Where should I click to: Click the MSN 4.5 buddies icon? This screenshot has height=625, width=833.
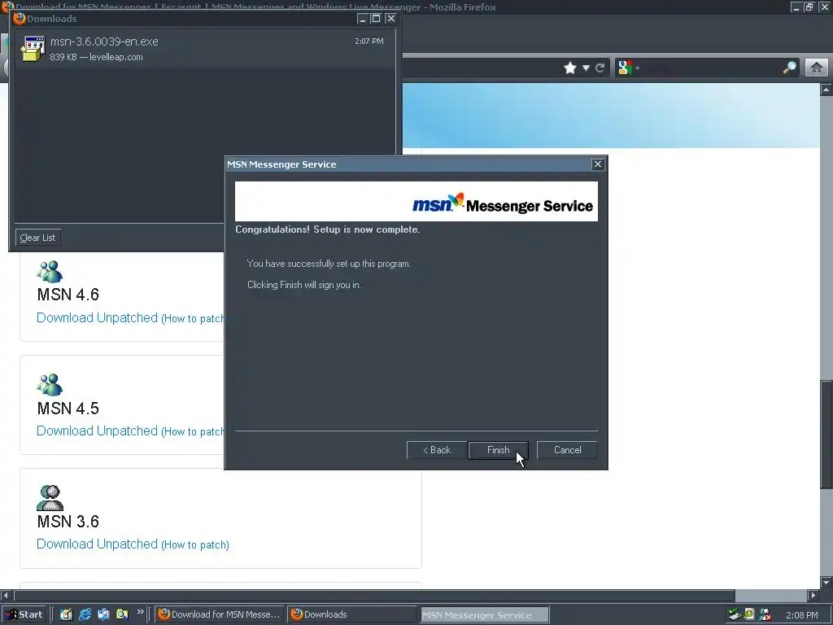pos(50,385)
